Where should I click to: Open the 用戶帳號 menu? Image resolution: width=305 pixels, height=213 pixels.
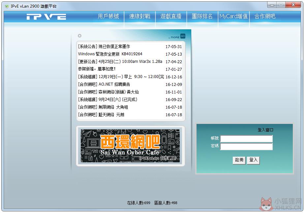[x=108, y=16]
